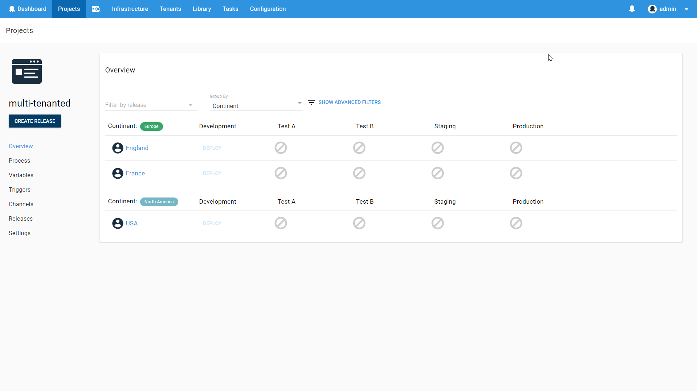Click the USA tenant avatar icon
Viewport: 697px width, 391px height.
pyautogui.click(x=117, y=223)
